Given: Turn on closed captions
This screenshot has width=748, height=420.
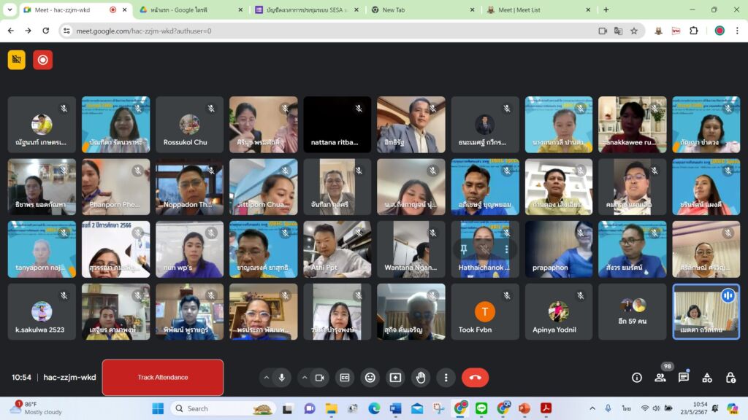Looking at the screenshot, I should [345, 377].
